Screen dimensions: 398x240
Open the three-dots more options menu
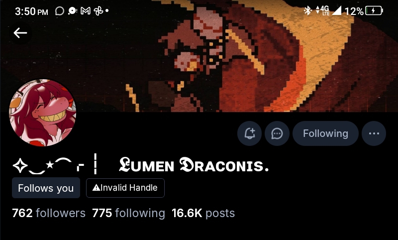374,133
